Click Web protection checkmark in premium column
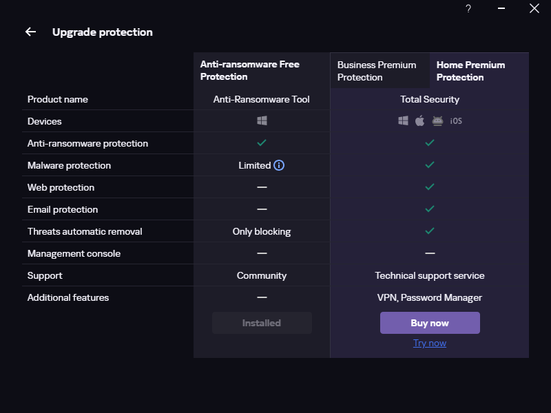 point(430,187)
